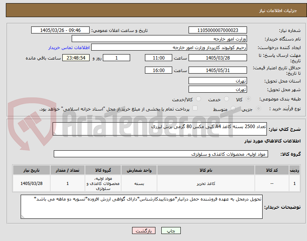Click the مواد اولیه، محصولات کاغذی group cell
Screen dimensions: 307x241
(103, 183)
